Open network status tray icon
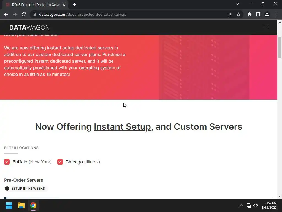Image resolution: width=282 pixels, height=212 pixels. tap(249, 205)
